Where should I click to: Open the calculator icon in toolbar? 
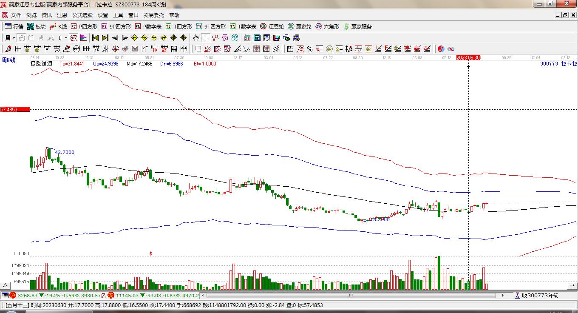point(257,38)
